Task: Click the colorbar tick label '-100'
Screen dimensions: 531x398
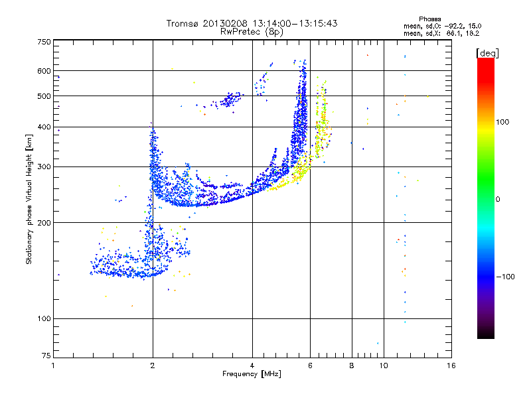Action: (506, 277)
